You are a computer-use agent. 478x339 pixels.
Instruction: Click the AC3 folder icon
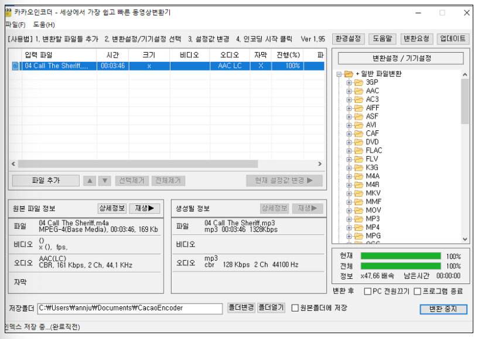click(358, 99)
